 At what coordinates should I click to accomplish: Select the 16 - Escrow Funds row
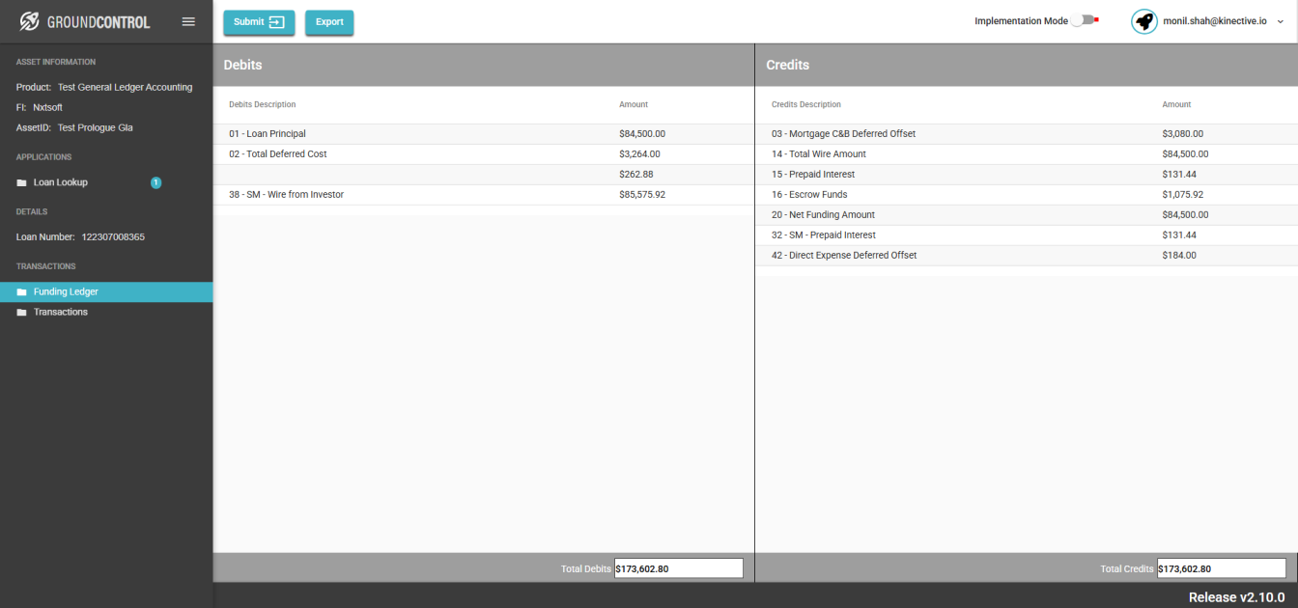[x=1027, y=195]
